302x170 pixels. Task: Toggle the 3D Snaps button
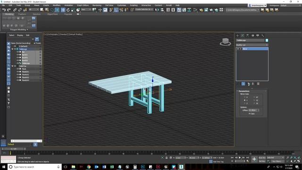point(111,10)
